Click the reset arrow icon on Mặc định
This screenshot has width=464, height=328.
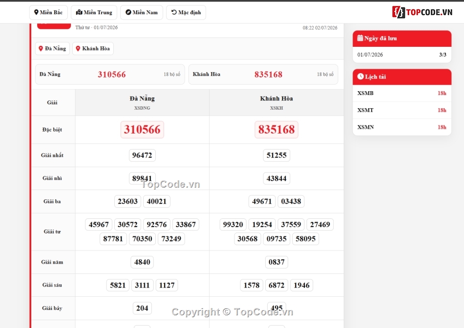pos(174,12)
